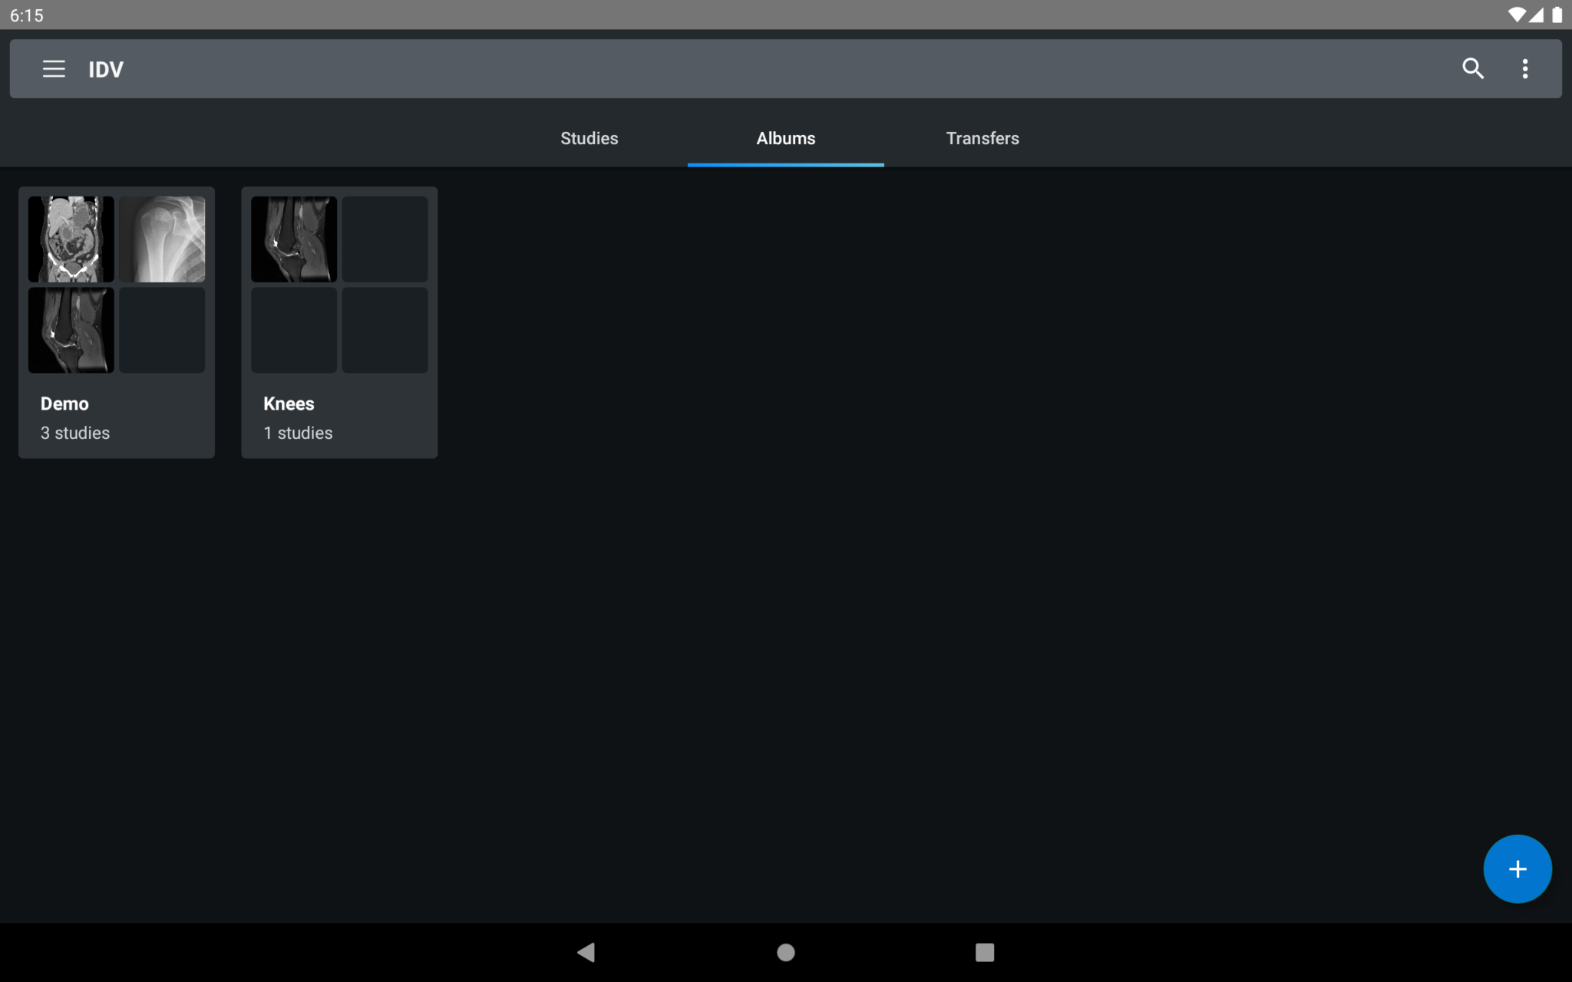Tap the shoulder X-ray thumbnail in Demo
1572x982 pixels.
tap(162, 239)
